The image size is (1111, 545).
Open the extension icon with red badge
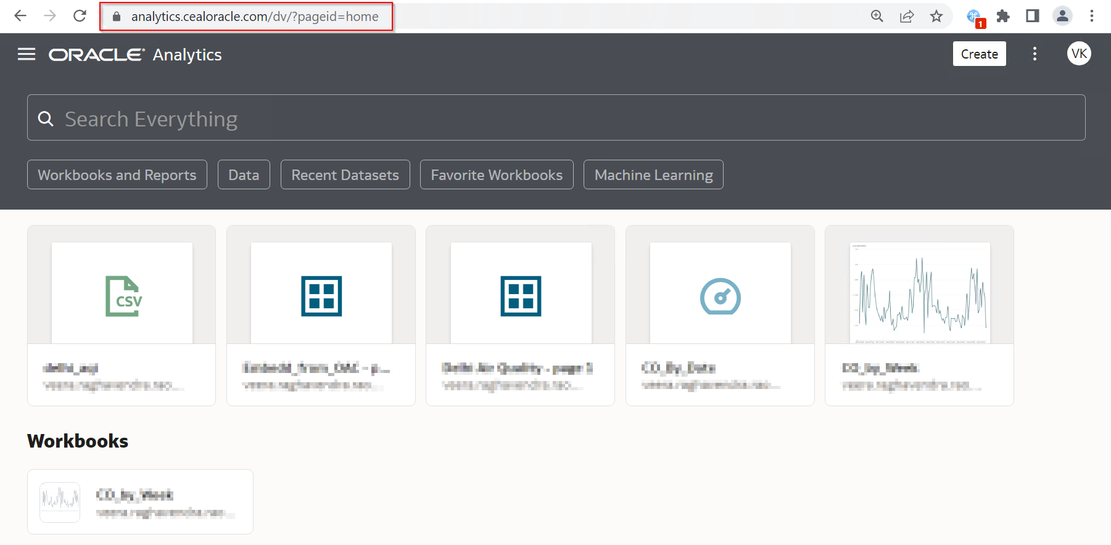click(x=975, y=17)
